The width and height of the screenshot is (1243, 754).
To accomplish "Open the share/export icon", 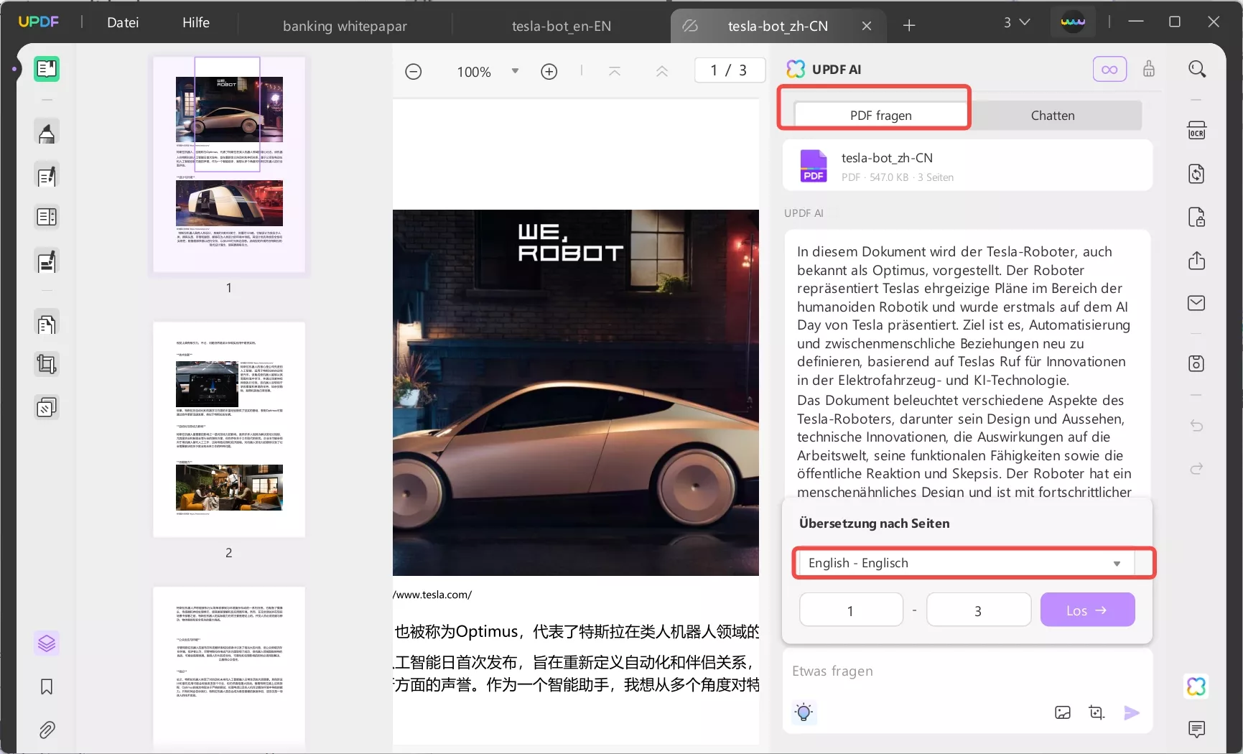I will point(1196,261).
